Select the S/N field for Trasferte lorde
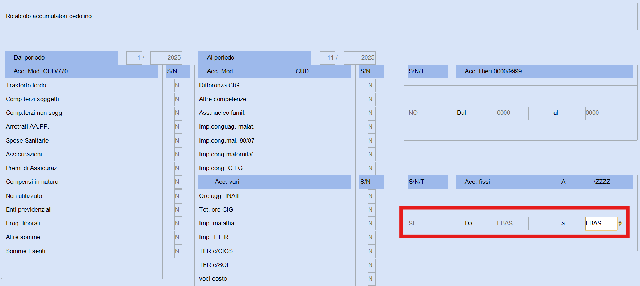The width and height of the screenshot is (640, 286). click(178, 86)
